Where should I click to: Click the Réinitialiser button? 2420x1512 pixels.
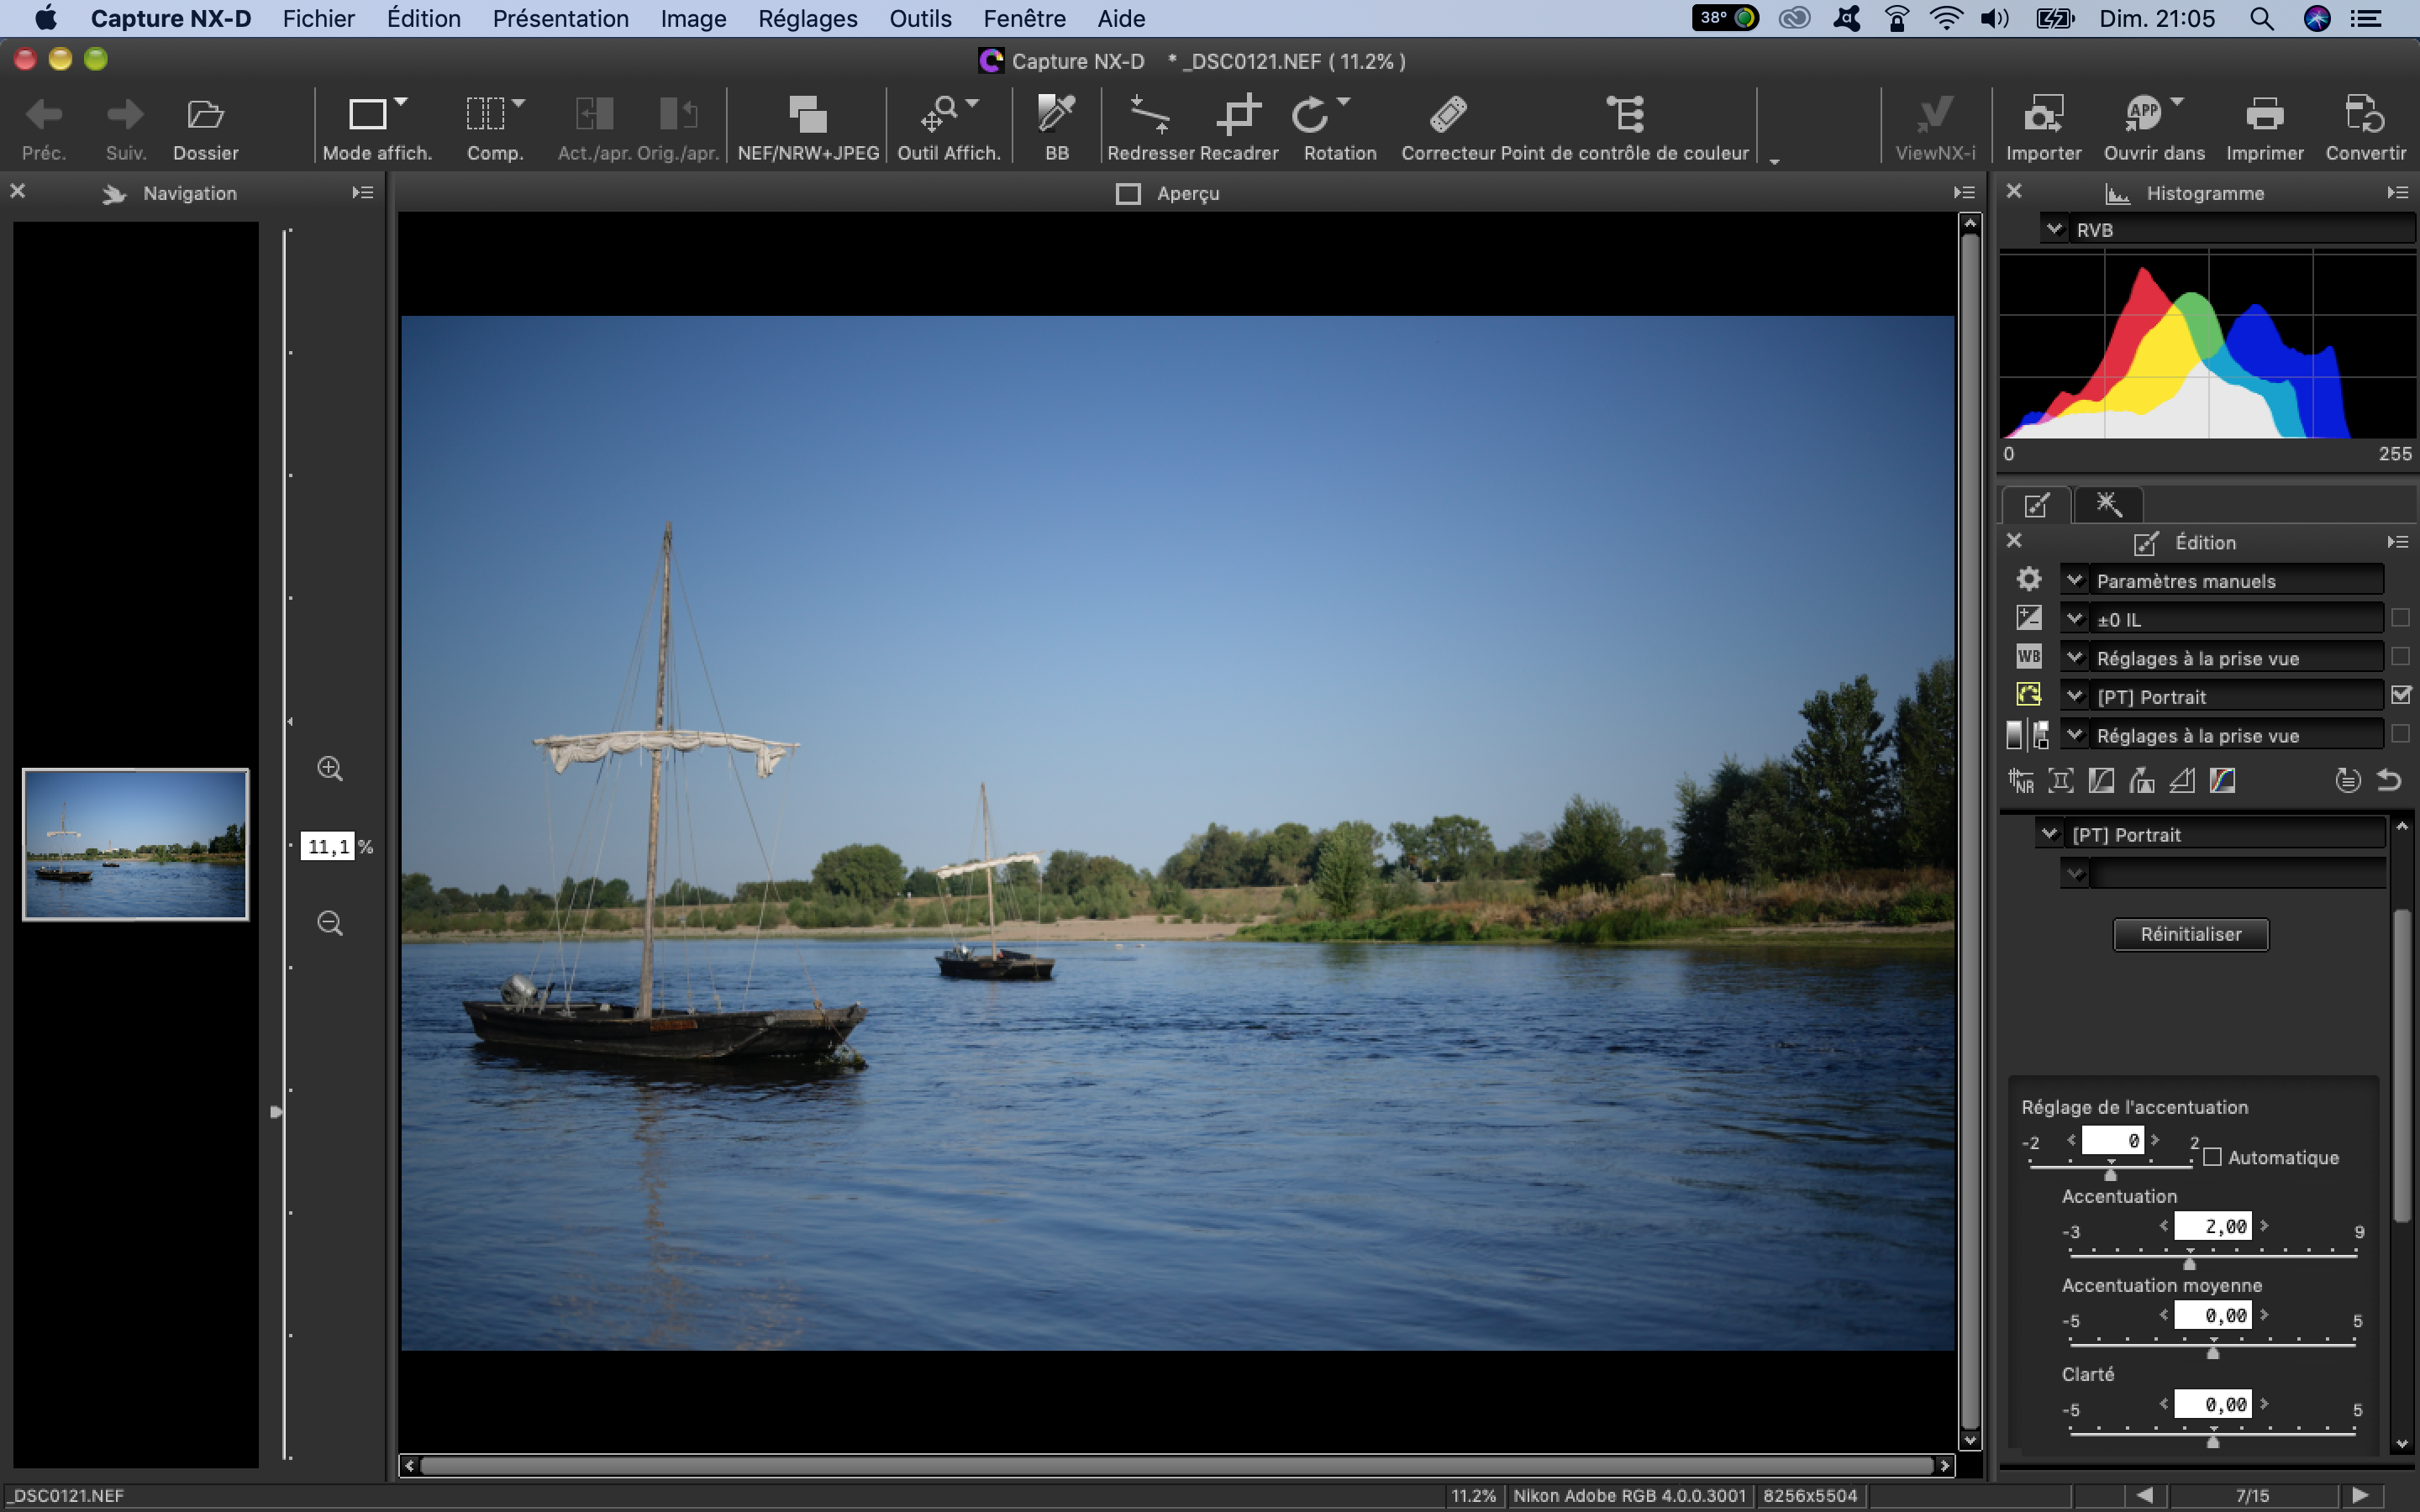click(2190, 934)
